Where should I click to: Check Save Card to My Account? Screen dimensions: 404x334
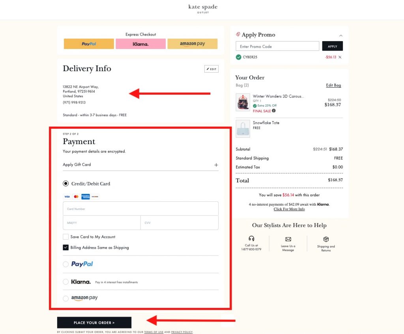[x=66, y=237]
